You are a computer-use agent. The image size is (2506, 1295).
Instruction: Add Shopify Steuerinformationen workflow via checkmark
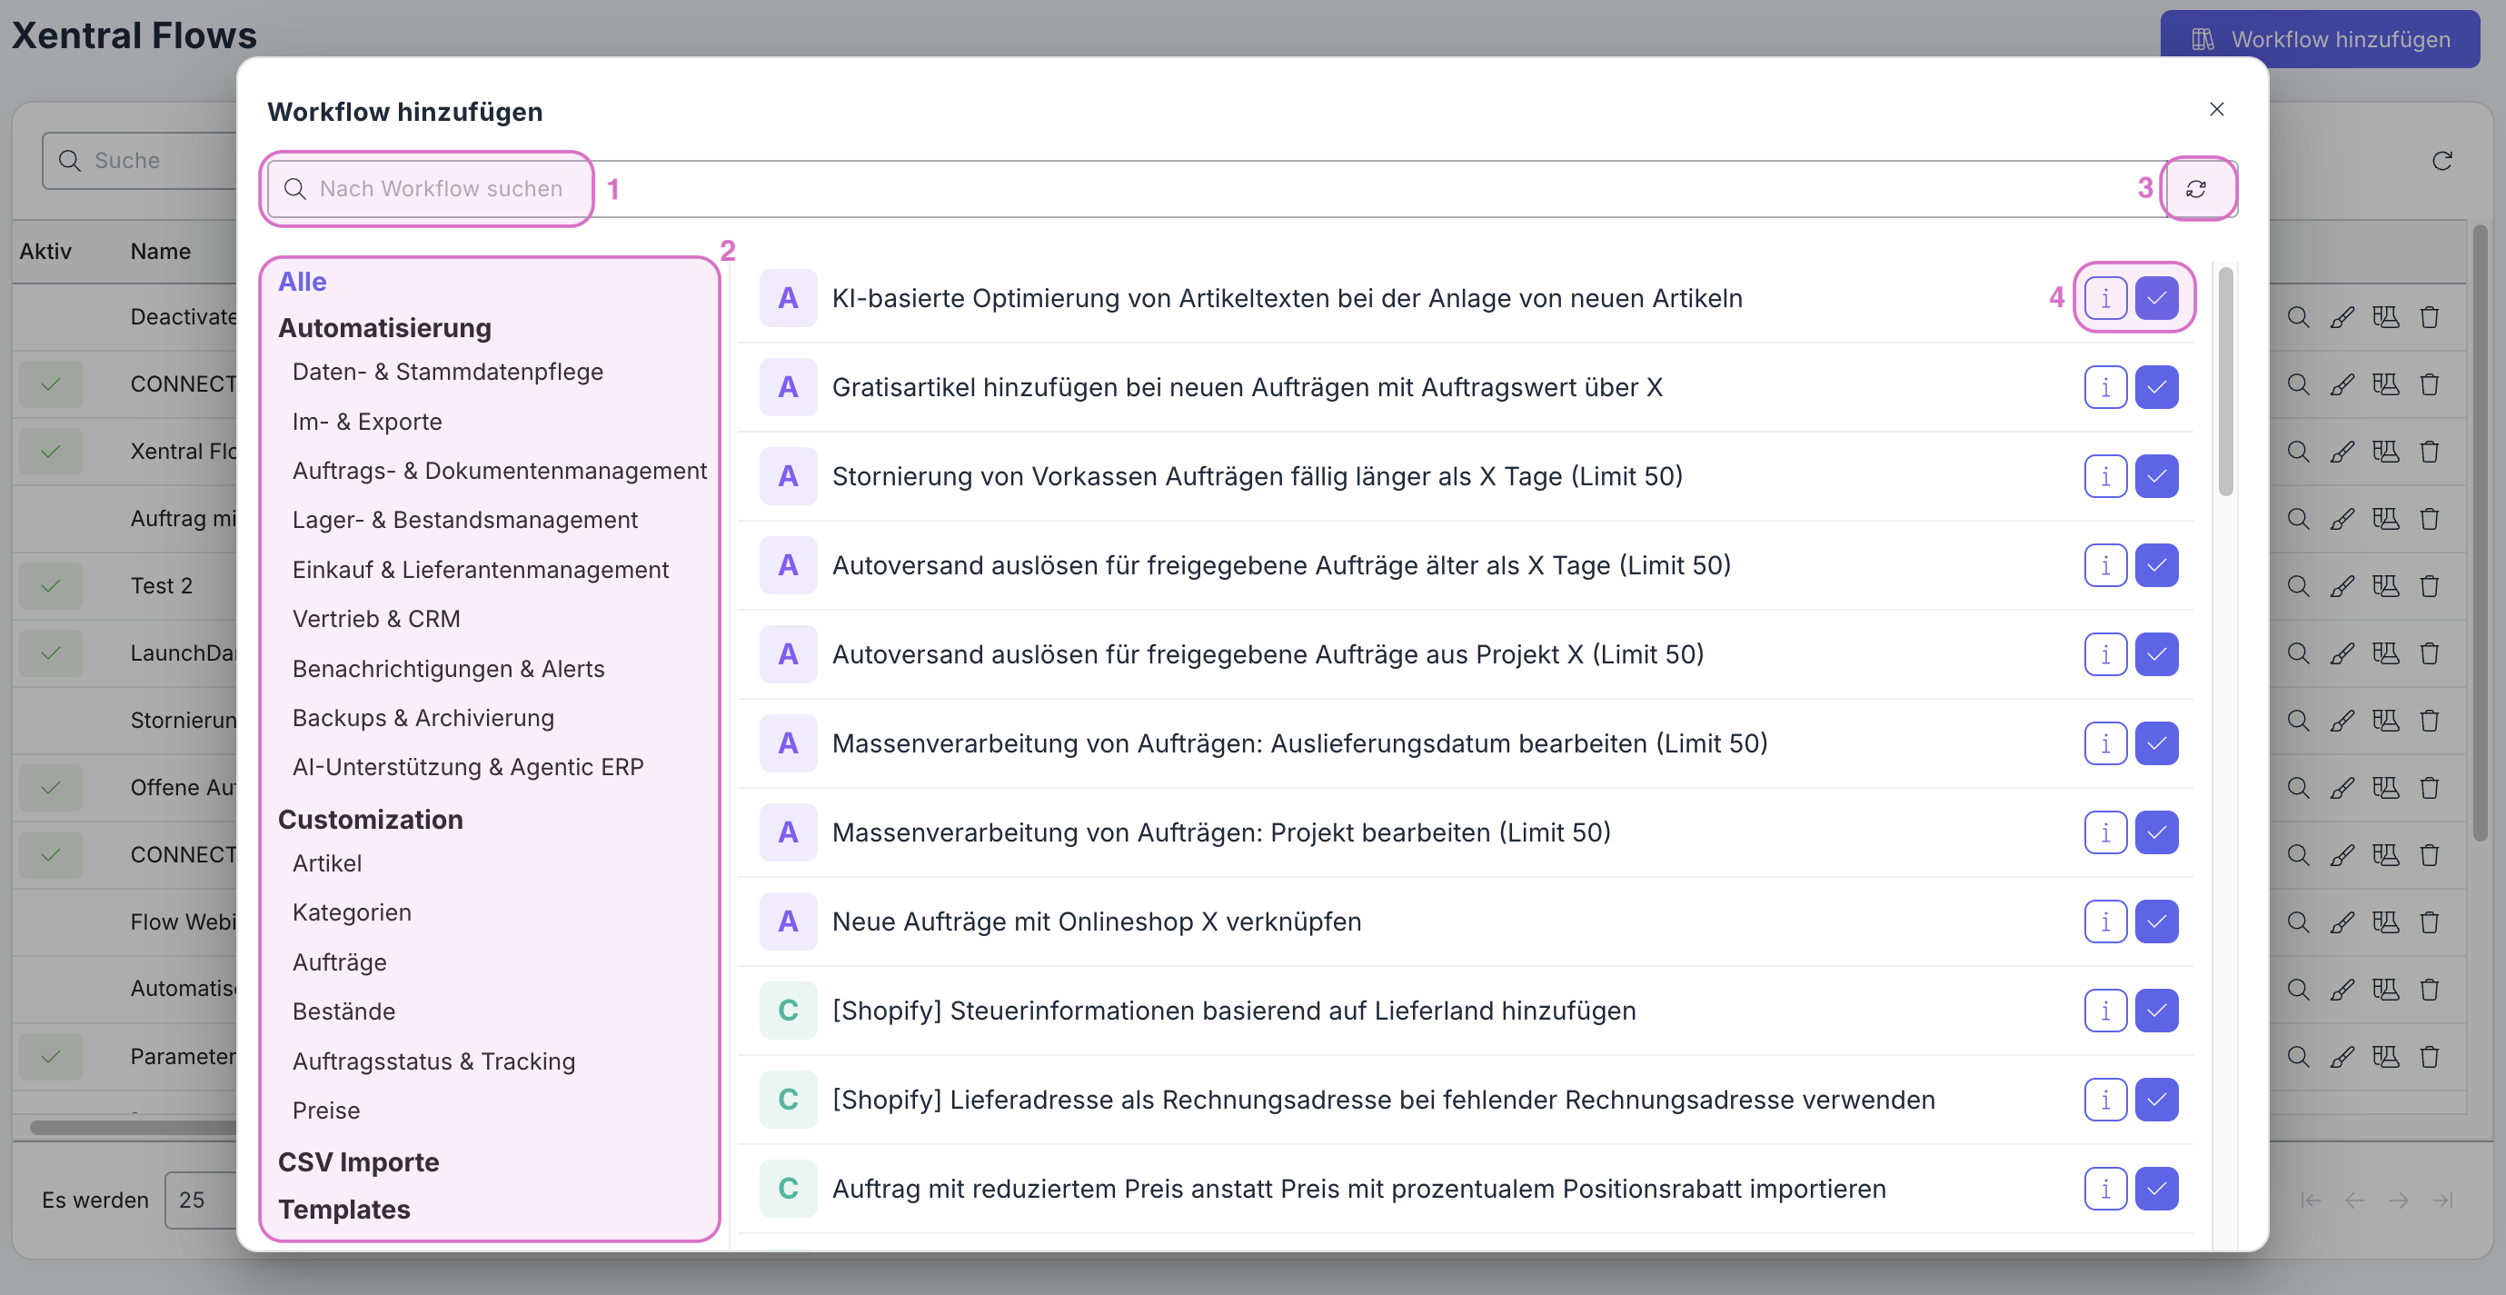point(2156,1010)
